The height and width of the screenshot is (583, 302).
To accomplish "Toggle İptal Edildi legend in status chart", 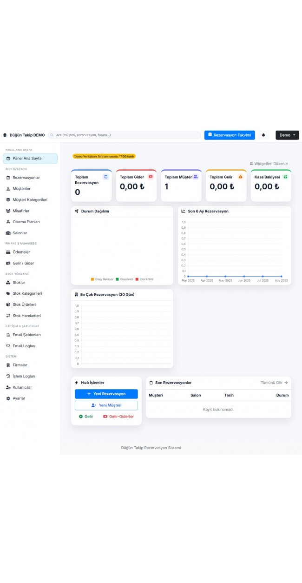I will coord(144,279).
